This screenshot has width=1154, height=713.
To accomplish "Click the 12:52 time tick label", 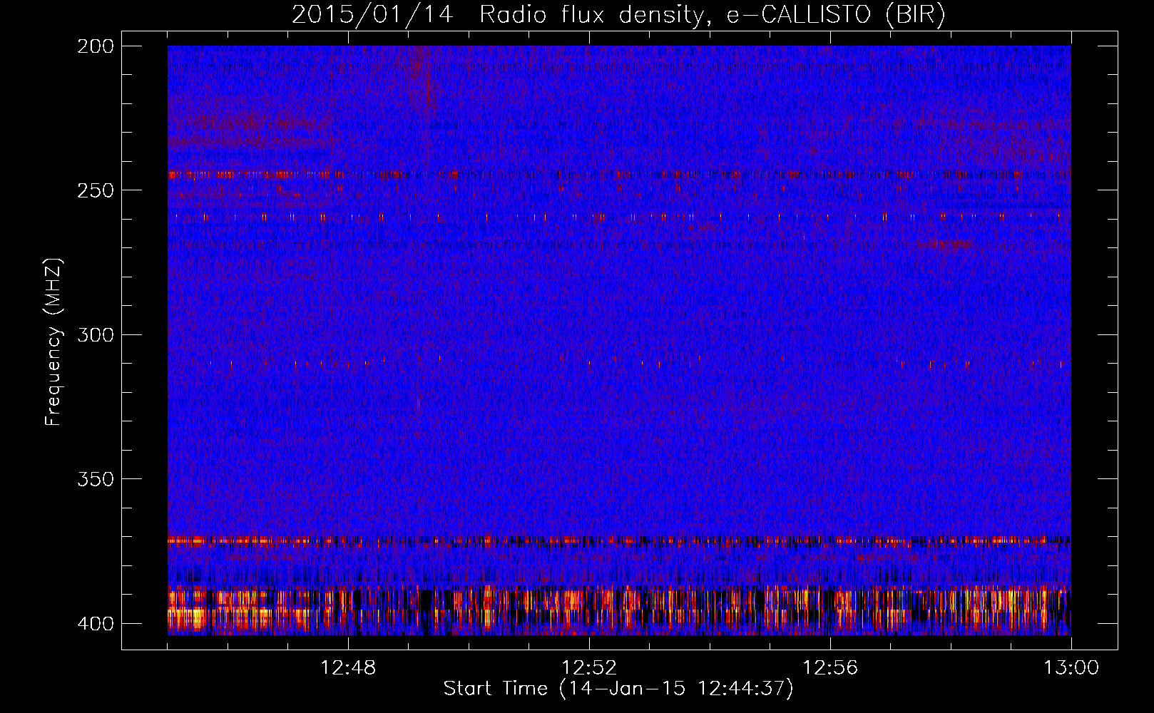I will pos(589,668).
